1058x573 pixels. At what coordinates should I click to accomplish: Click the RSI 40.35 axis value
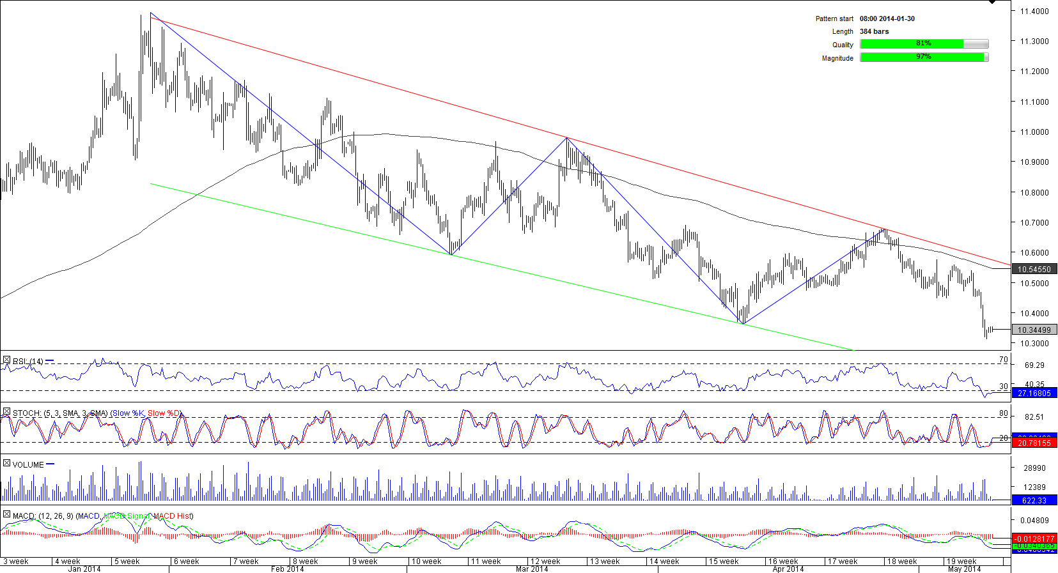pos(1034,385)
